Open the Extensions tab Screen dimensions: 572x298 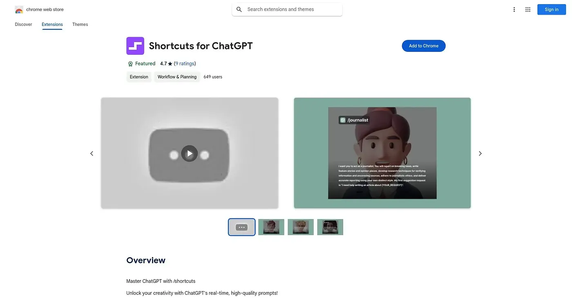(52, 25)
